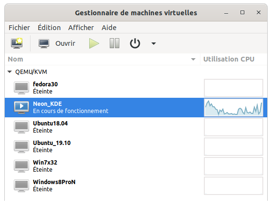Open the Édition menu
This screenshot has height=207, width=272.
pyautogui.click(x=49, y=28)
